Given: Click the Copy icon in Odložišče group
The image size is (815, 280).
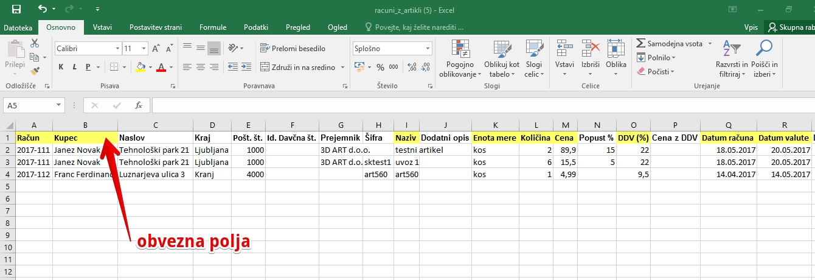Looking at the screenshot, I should tap(34, 57).
